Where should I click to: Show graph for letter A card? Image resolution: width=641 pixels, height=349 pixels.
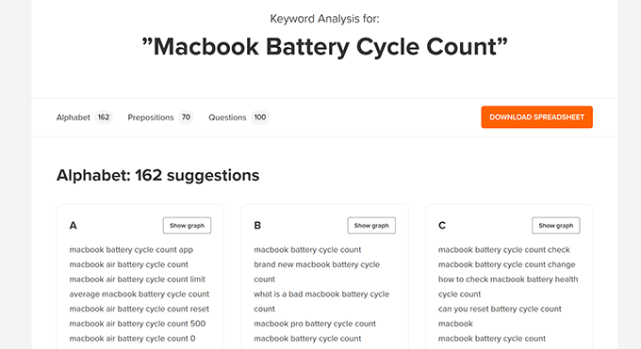(x=187, y=226)
